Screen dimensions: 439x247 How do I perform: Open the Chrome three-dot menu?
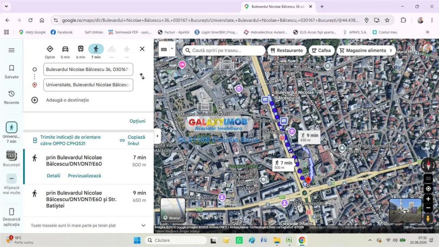431,20
